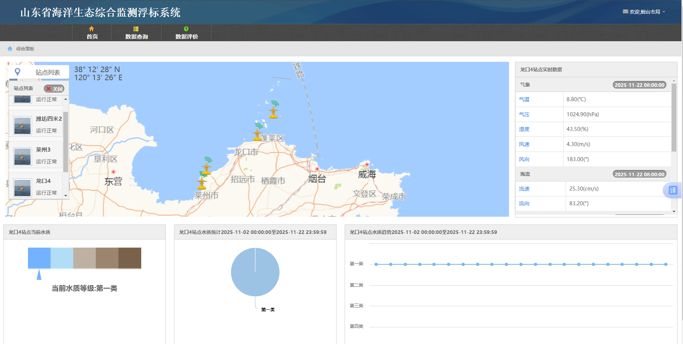Click the location pin icon beside 站点列表
The image size is (683, 344).
pyautogui.click(x=17, y=72)
